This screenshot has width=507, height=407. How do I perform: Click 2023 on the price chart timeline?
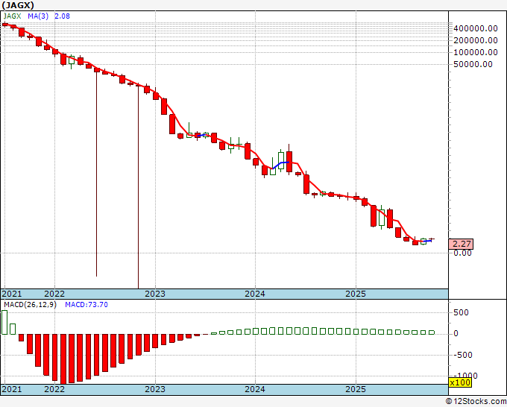pos(155,294)
